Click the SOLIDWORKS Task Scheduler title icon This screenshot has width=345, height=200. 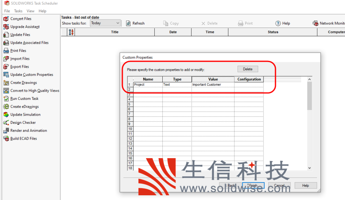tap(7, 3)
